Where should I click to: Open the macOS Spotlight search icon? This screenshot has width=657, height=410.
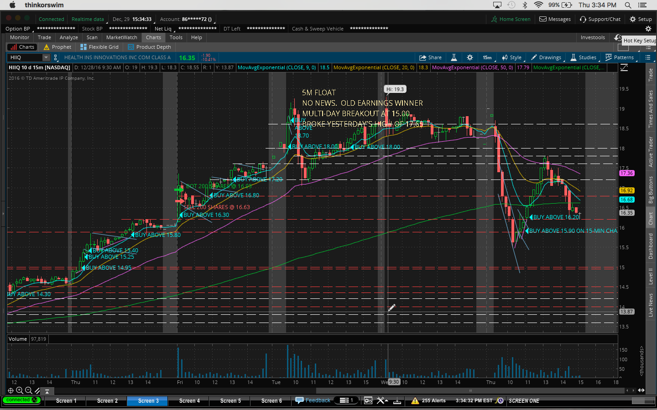coord(628,5)
